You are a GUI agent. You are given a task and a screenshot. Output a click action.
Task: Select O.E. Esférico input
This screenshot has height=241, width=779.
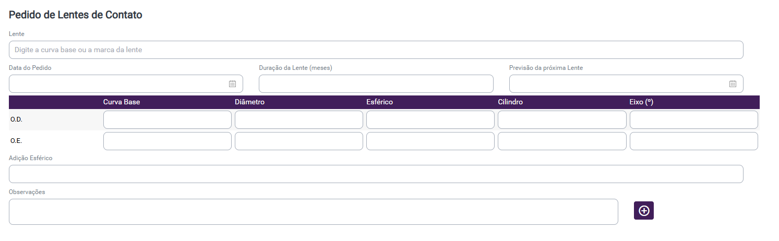click(x=430, y=141)
